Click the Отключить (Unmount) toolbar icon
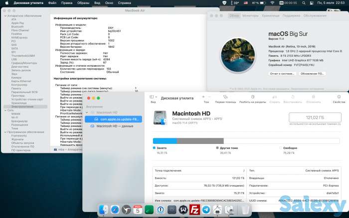The image size is (349, 218). coord(314,97)
